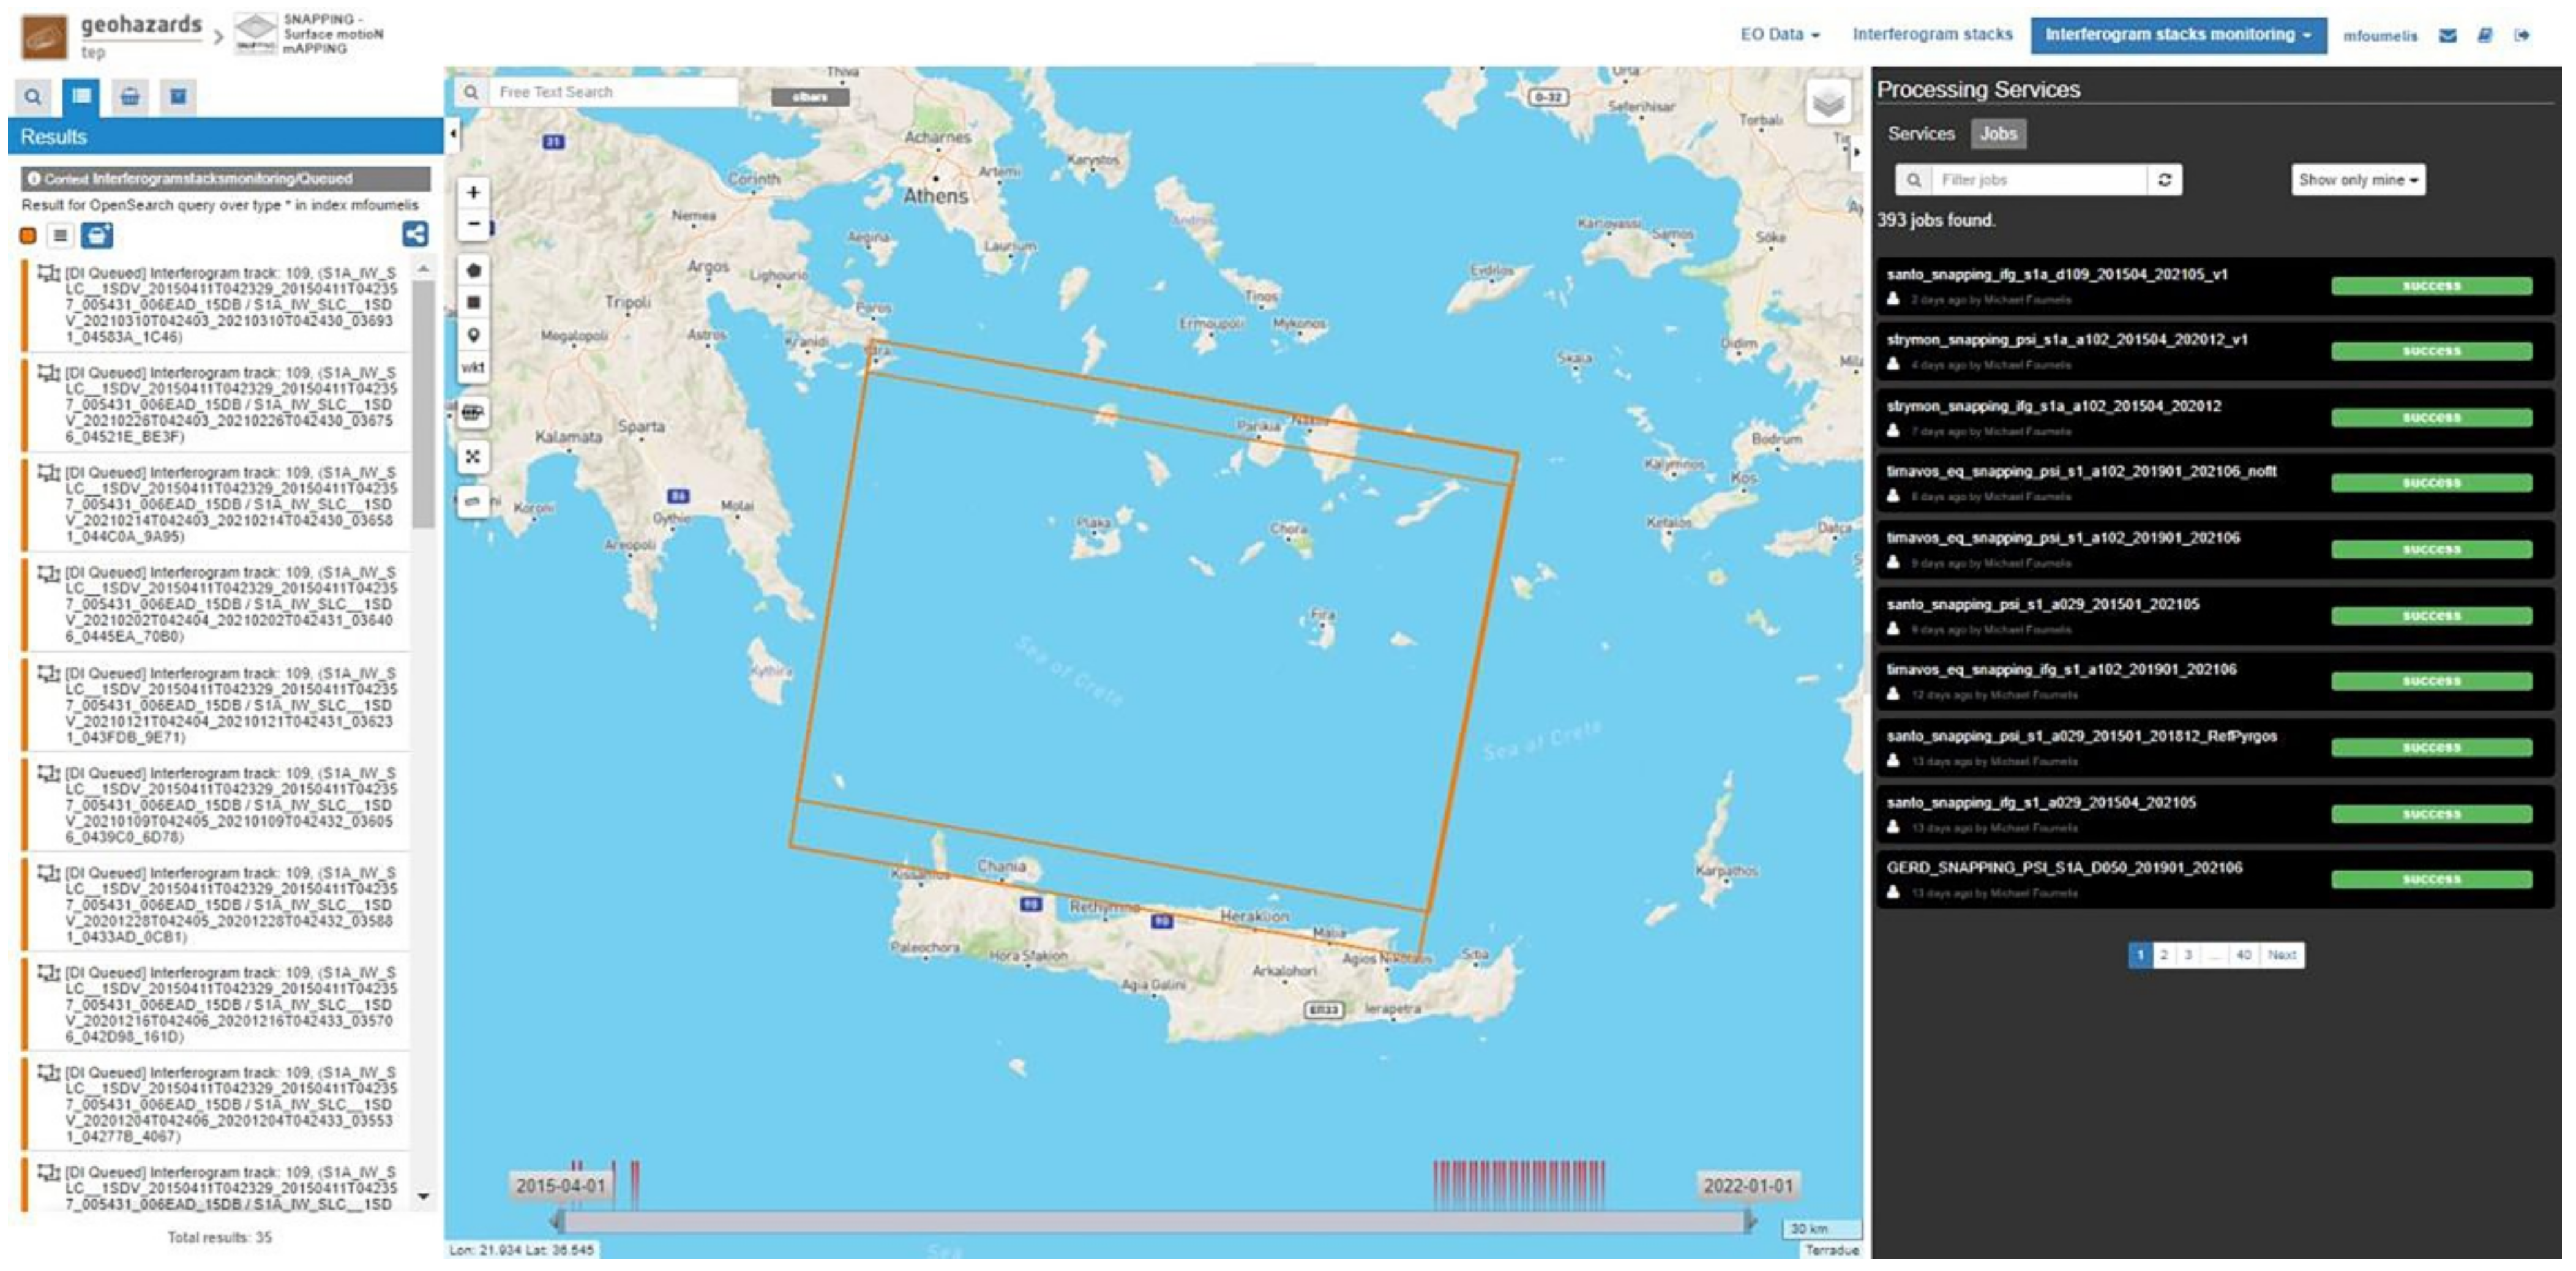
Task: Collapse the left results panel arrow
Action: click(453, 133)
